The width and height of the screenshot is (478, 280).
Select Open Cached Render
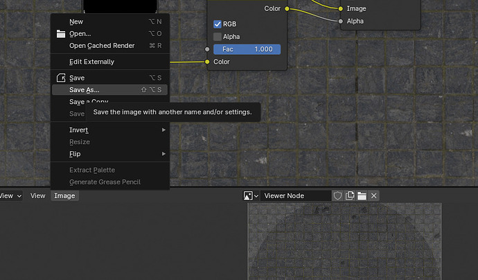click(x=109, y=46)
